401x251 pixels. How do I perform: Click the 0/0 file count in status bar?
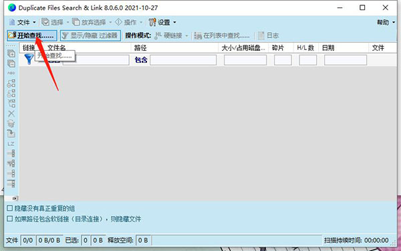28,240
